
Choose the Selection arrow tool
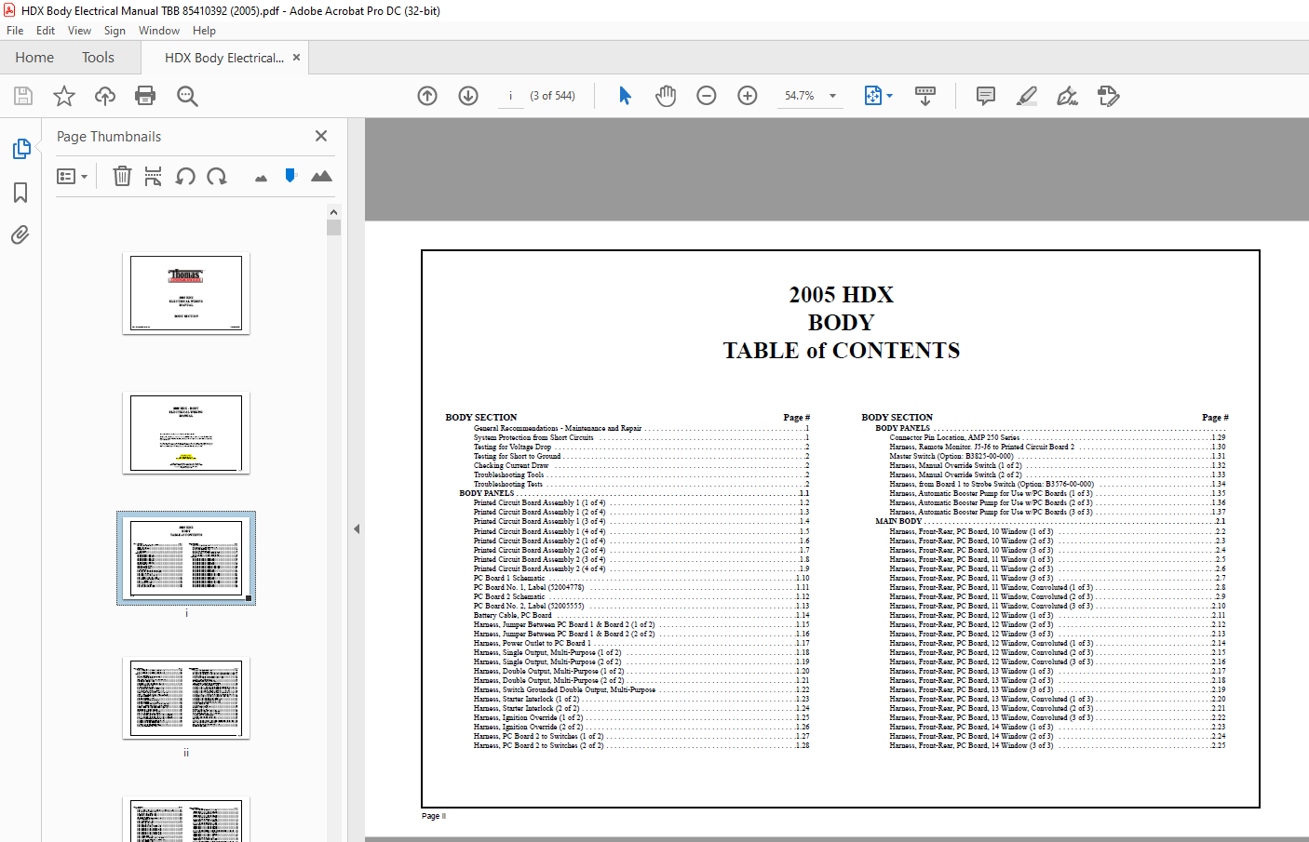click(x=625, y=96)
